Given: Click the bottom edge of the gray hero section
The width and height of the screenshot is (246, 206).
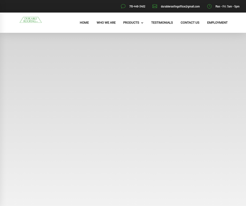Looking at the screenshot, I should click(123, 203).
